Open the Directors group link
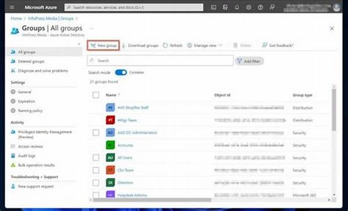Viewport: 348px width, 211px height. (x=125, y=183)
